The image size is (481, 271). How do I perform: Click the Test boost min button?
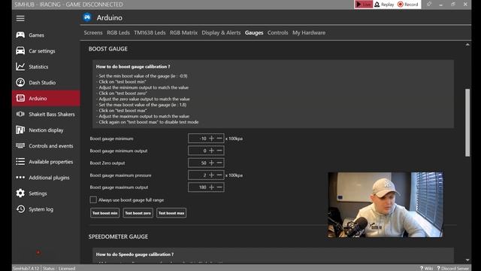click(x=105, y=213)
